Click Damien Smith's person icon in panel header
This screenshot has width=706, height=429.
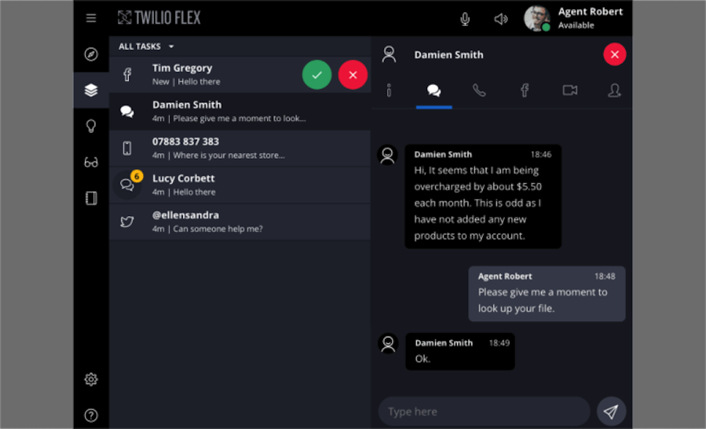(x=389, y=54)
